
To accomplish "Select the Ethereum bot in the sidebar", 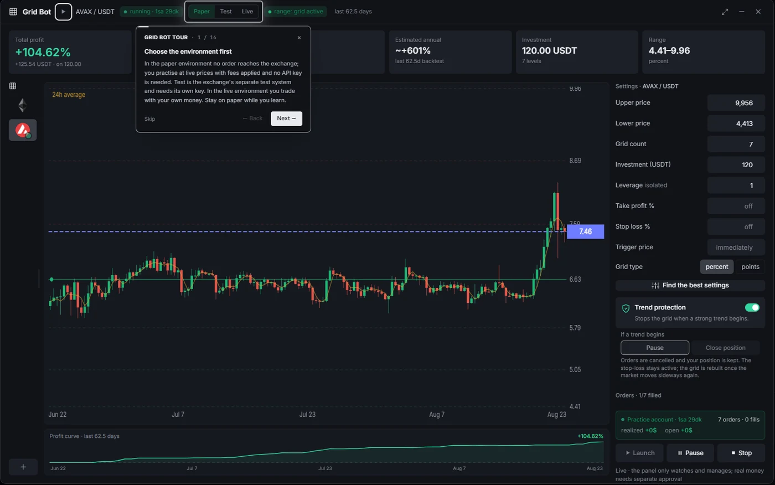I will 22,105.
